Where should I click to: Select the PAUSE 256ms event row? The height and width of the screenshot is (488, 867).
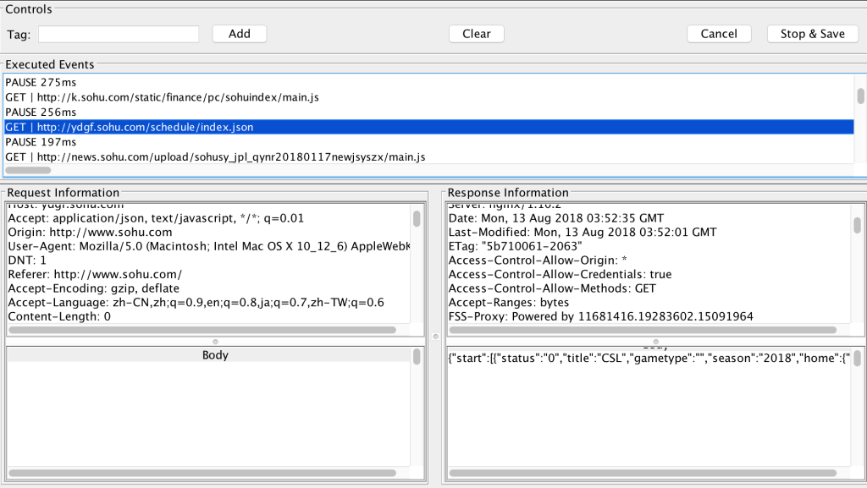click(41, 112)
